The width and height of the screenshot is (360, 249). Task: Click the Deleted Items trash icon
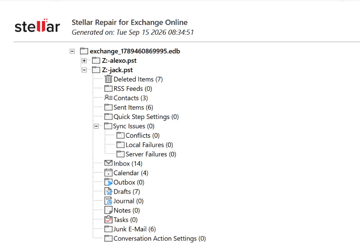coord(108,79)
